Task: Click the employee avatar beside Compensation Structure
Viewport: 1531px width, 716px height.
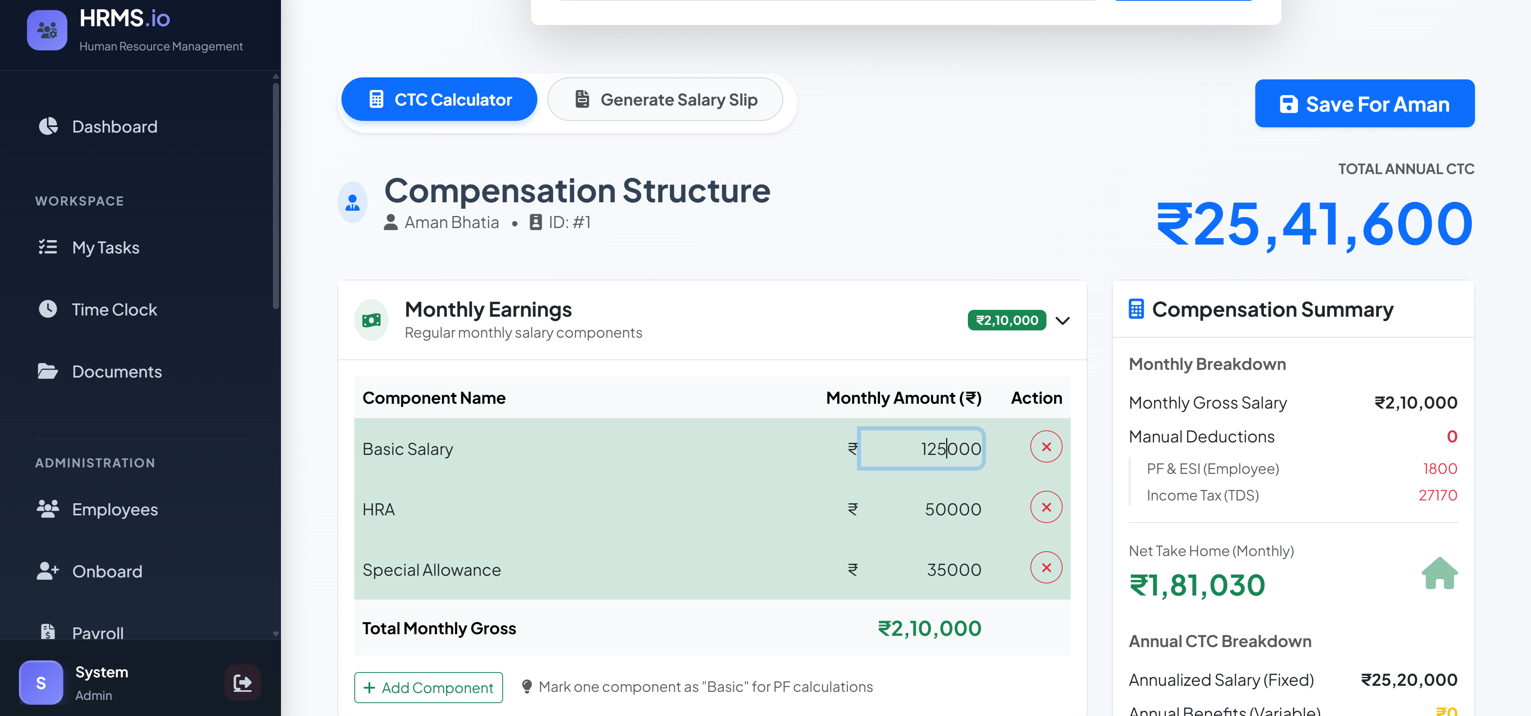Action: (x=352, y=203)
